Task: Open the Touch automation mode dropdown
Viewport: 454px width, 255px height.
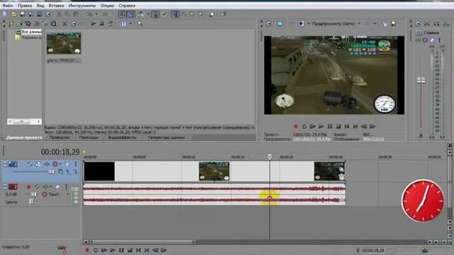Action: click(67, 194)
